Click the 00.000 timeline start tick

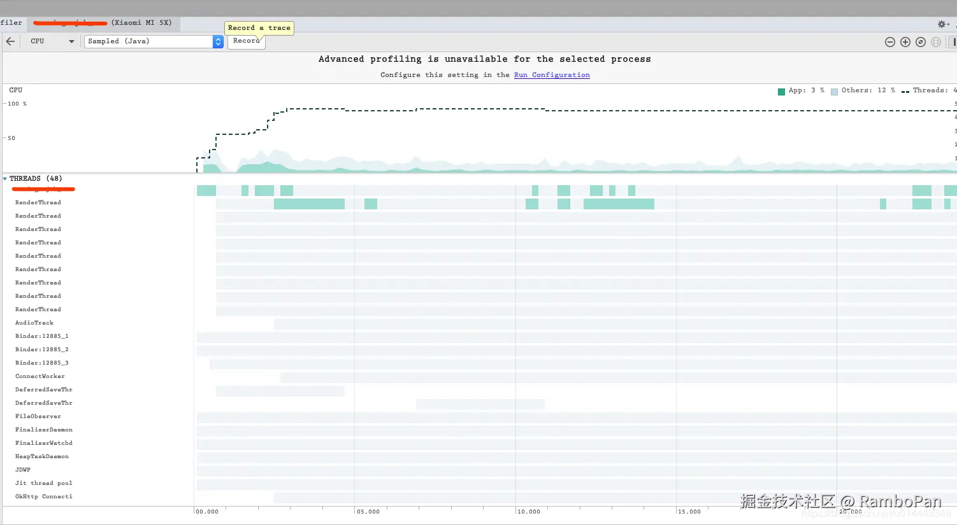pyautogui.click(x=207, y=512)
